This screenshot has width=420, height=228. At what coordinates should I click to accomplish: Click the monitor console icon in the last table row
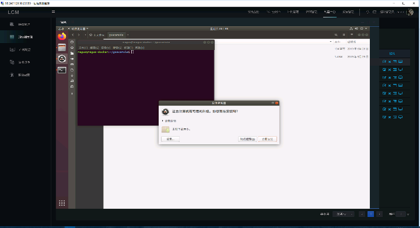click(x=400, y=117)
